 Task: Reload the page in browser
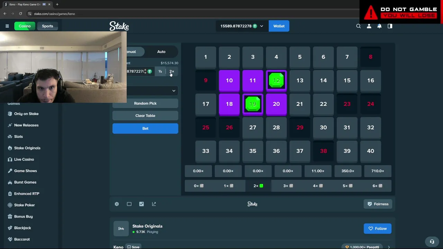20,14
